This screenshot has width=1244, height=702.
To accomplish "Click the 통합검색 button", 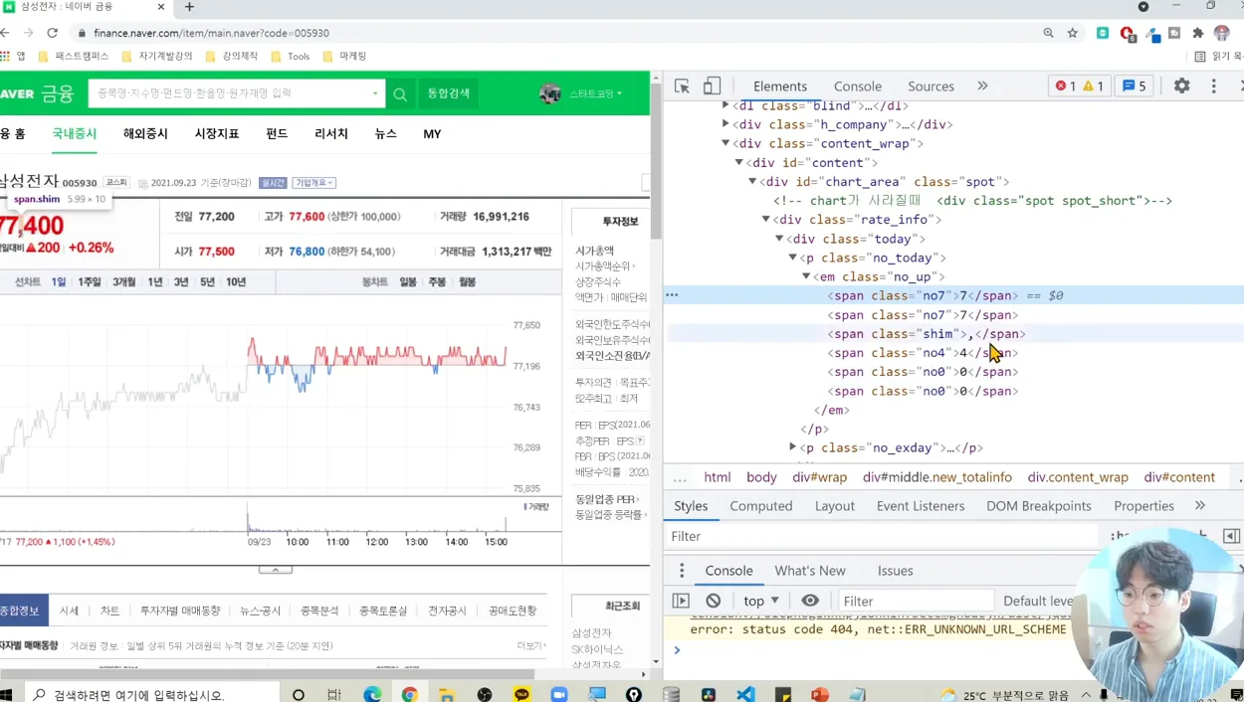I will click(449, 93).
